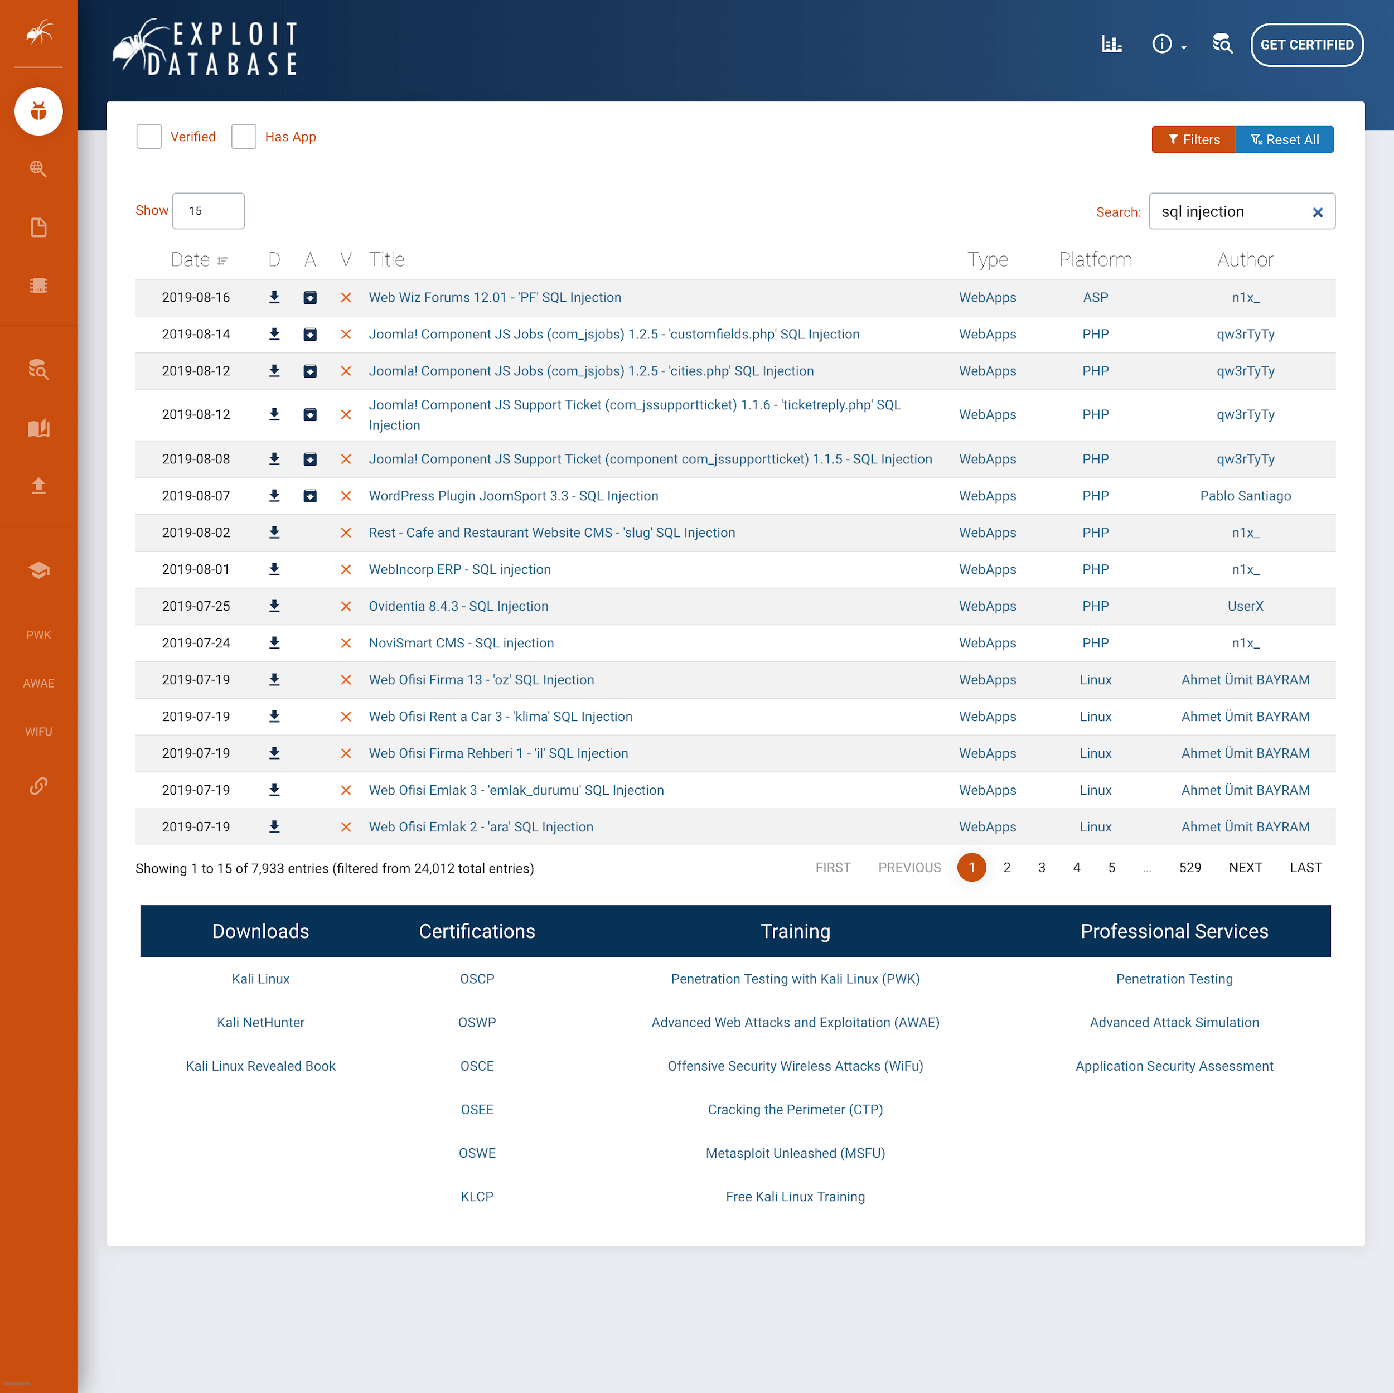Open the statistics bar chart icon in header
The image size is (1394, 1393).
(1111, 44)
